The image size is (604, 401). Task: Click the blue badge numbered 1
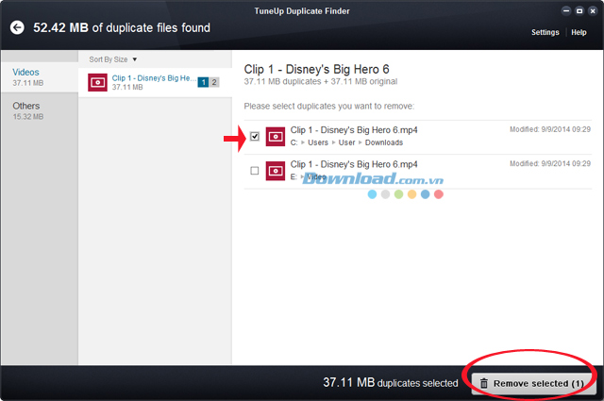[x=203, y=82]
